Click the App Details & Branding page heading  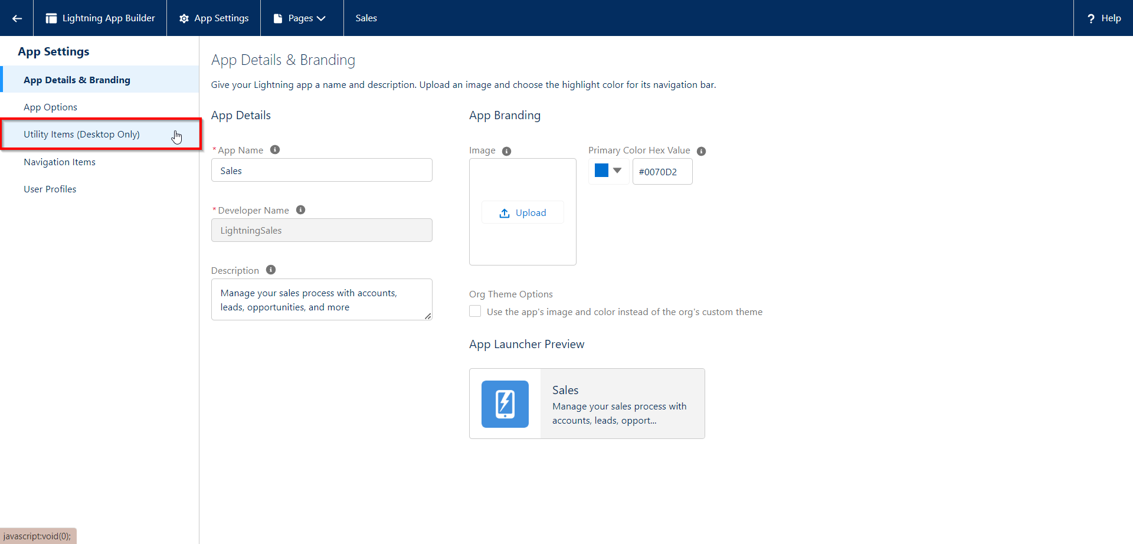[x=283, y=60]
